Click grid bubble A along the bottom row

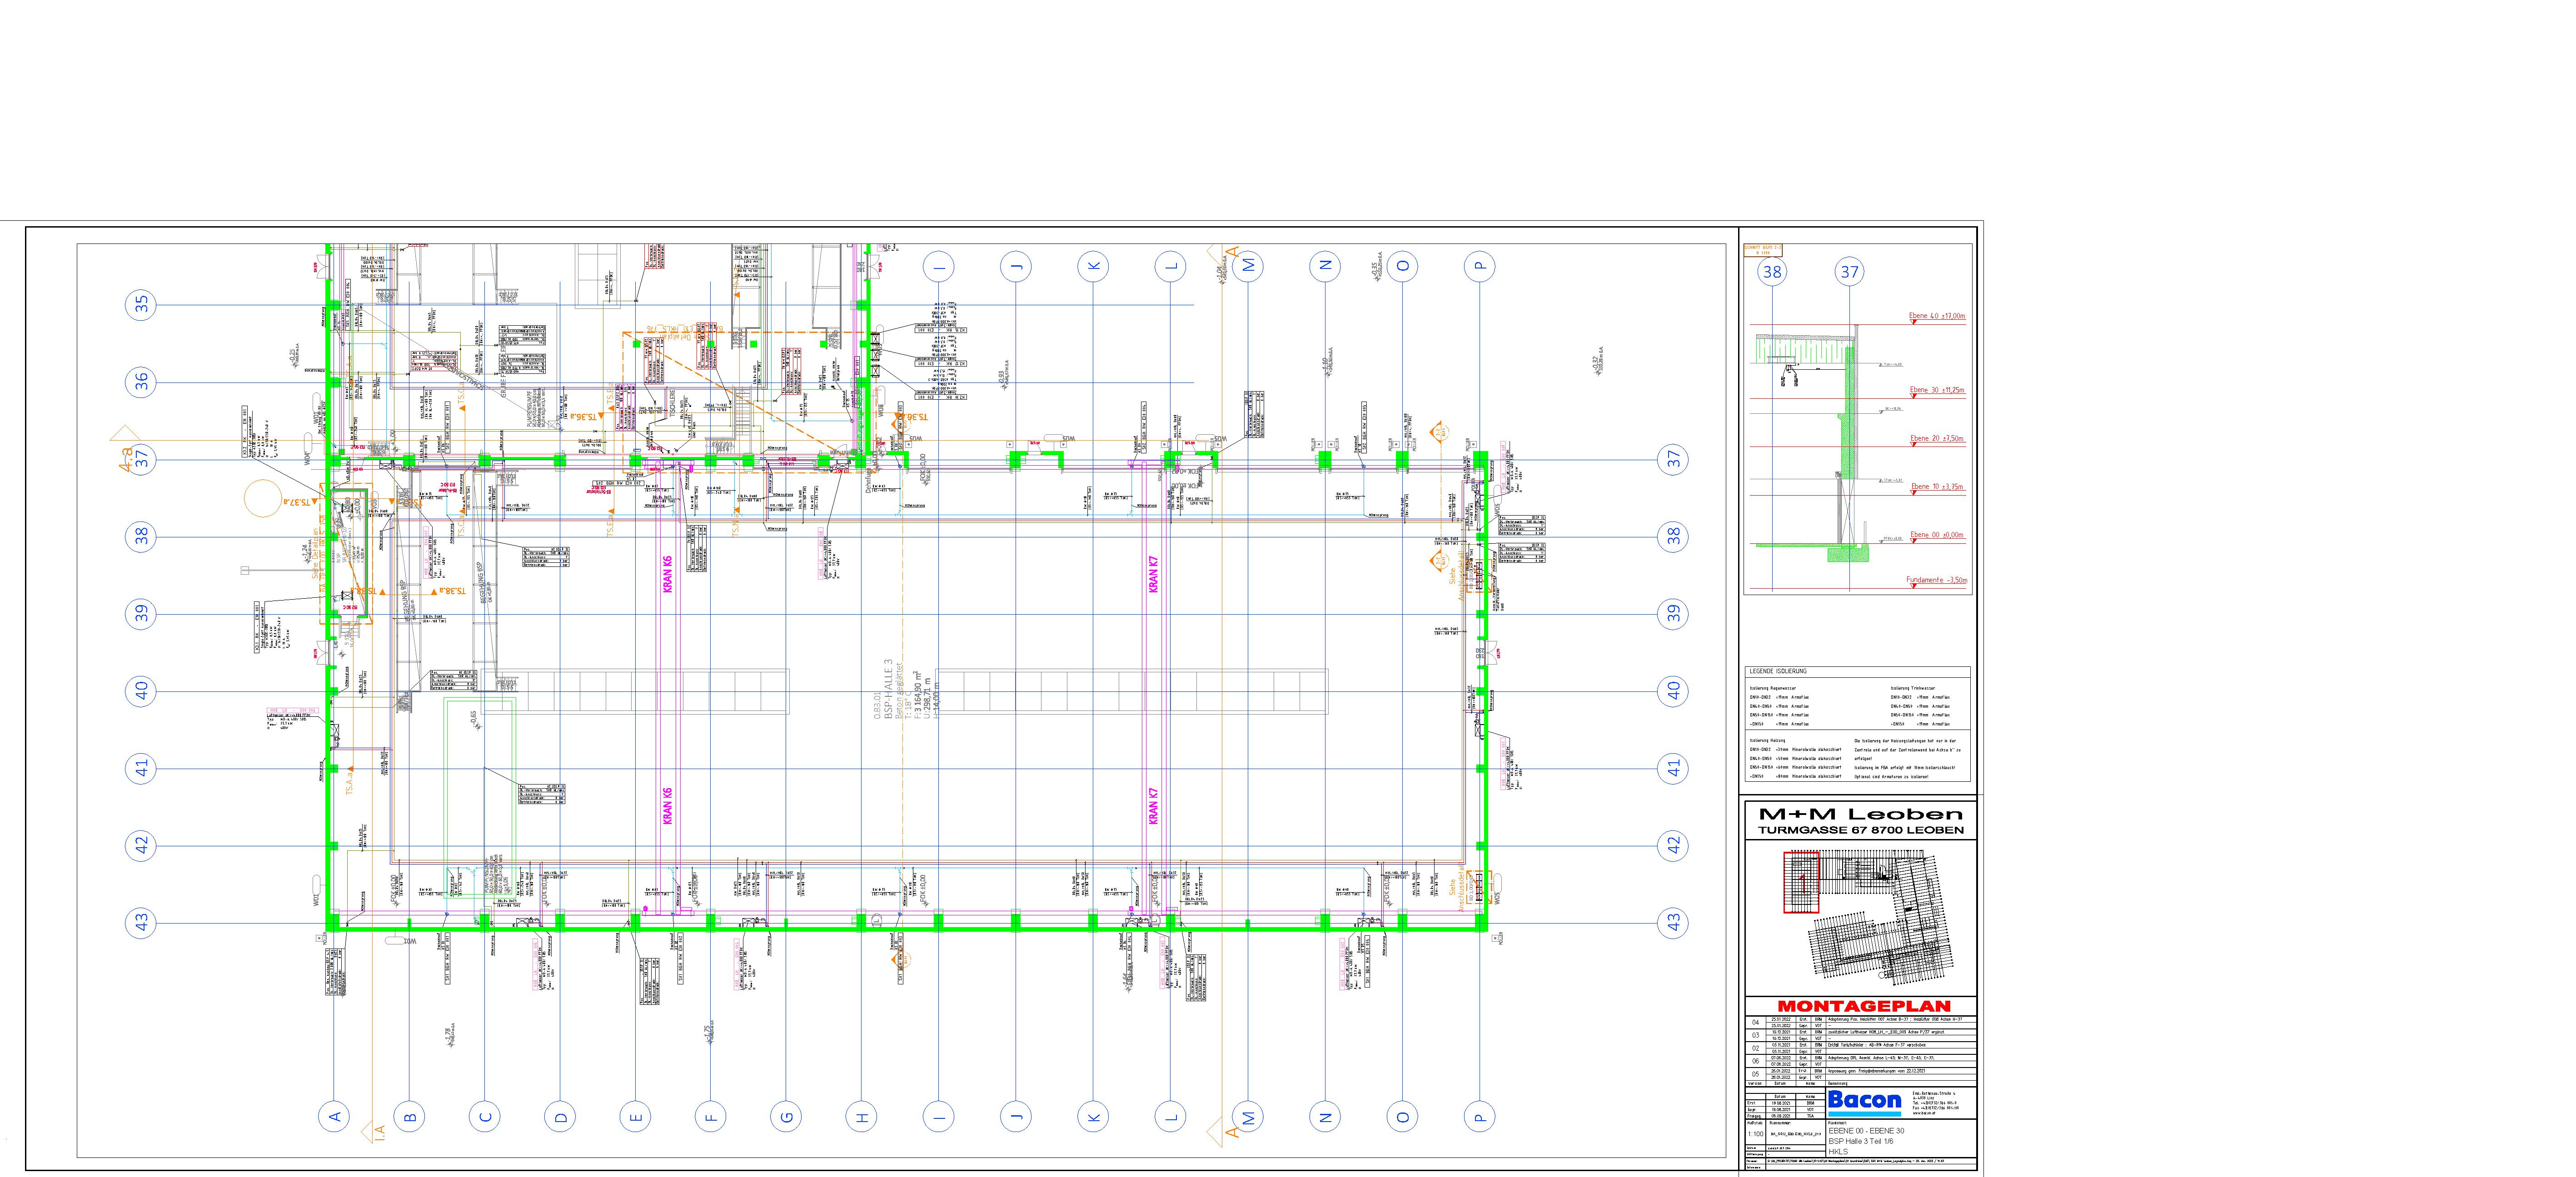pos(335,1117)
